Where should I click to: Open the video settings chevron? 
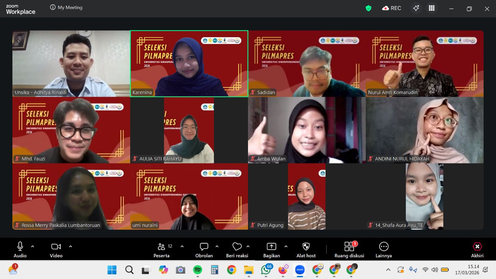tap(70, 247)
